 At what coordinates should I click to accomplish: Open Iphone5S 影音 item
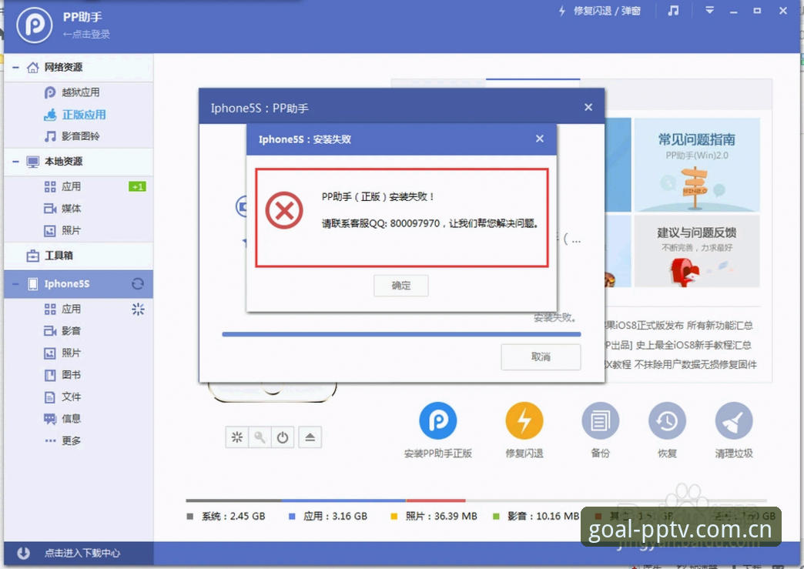pyautogui.click(x=62, y=330)
